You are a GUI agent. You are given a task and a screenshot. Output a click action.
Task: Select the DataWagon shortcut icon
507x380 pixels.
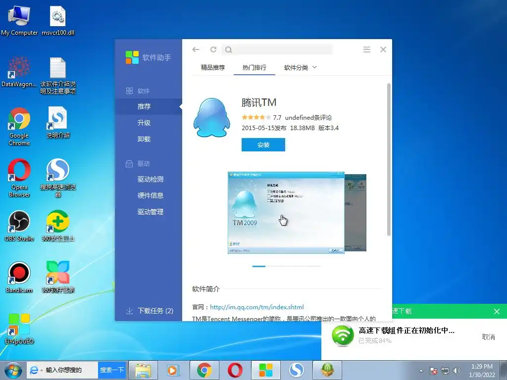(19, 72)
